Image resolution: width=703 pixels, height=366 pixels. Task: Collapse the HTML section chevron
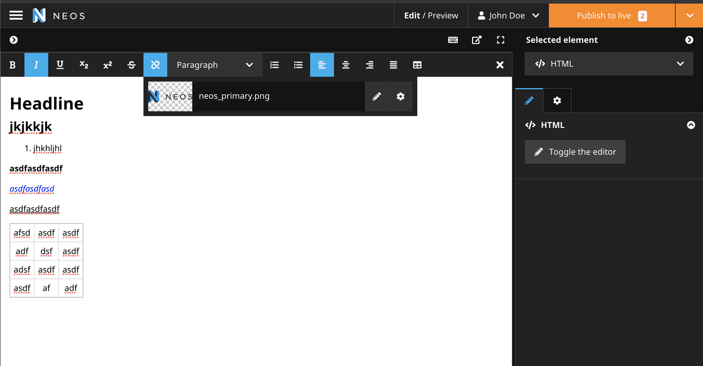coord(691,125)
